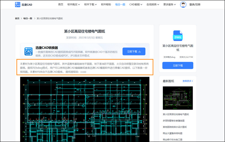Click 首页 in the breadcrumb
This screenshot has width=225, height=142.
17,18
